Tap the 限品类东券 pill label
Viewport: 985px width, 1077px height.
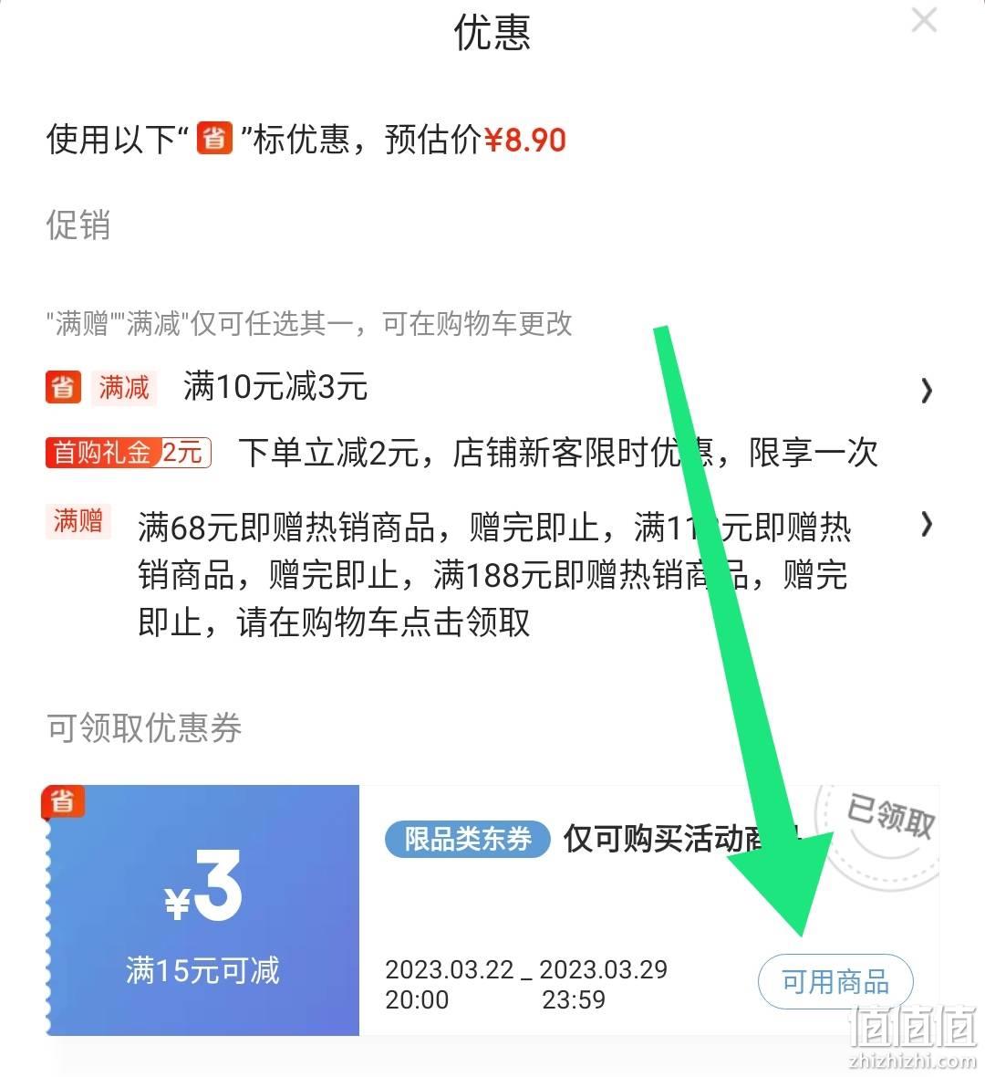[x=468, y=840]
